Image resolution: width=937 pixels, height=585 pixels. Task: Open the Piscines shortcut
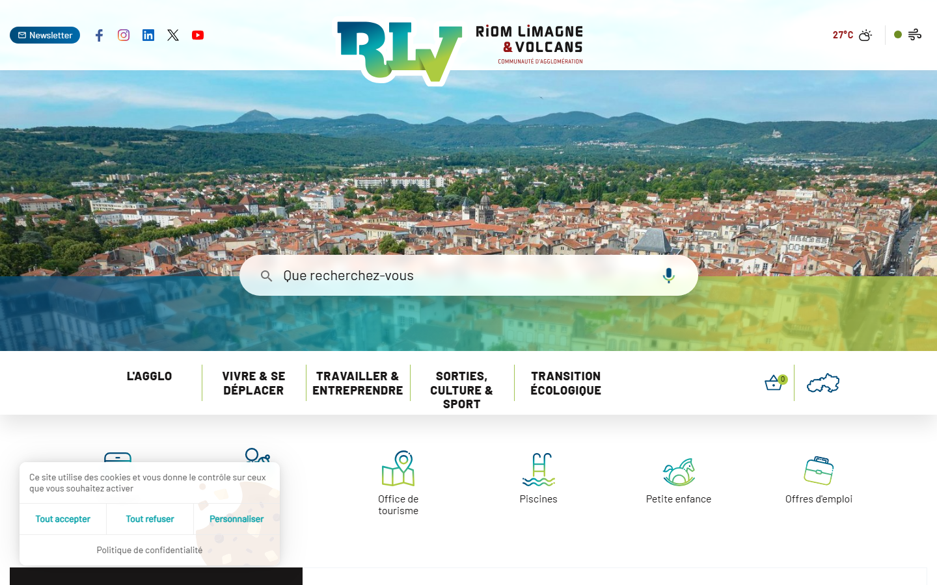tap(539, 478)
